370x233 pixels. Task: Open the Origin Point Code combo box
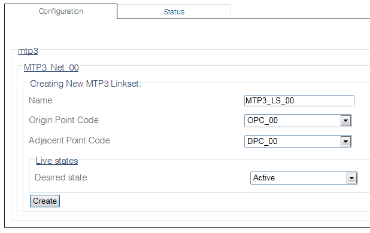pos(298,121)
